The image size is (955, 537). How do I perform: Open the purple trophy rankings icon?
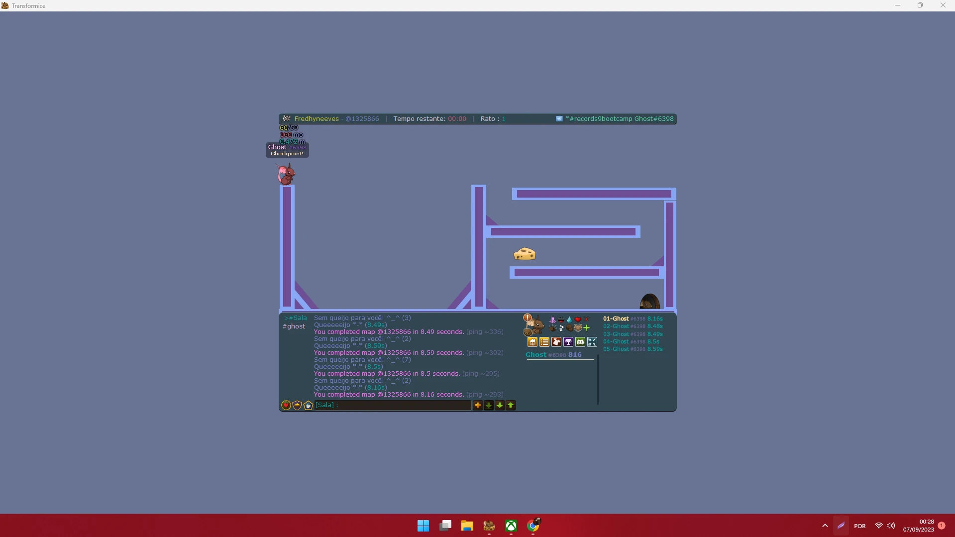tap(568, 342)
